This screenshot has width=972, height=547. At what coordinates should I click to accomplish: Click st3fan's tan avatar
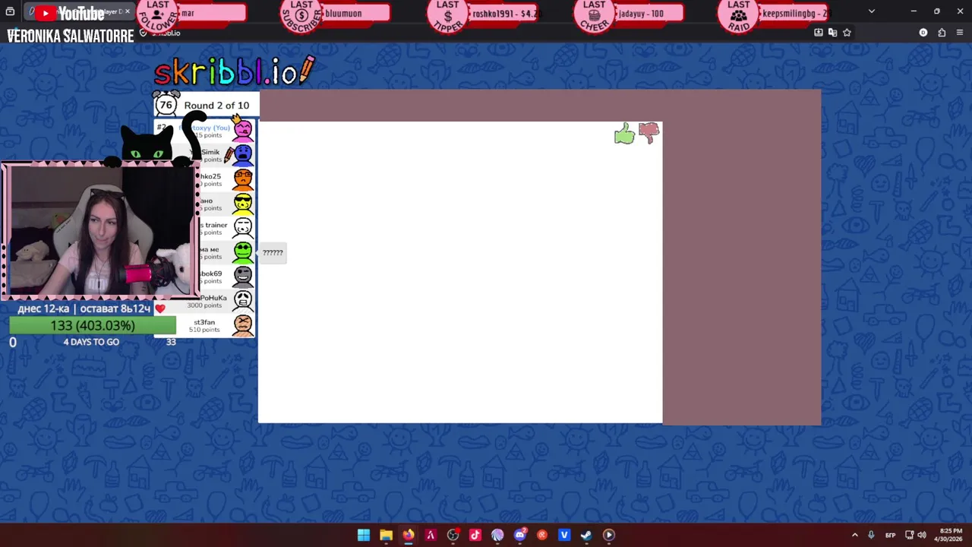pyautogui.click(x=243, y=325)
